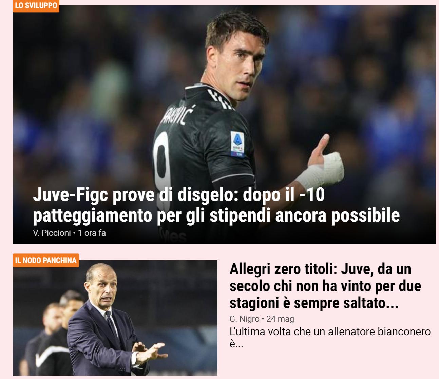The width and height of the screenshot is (439, 379).
Task: View author G. Nigro's byline
Action: click(x=244, y=319)
